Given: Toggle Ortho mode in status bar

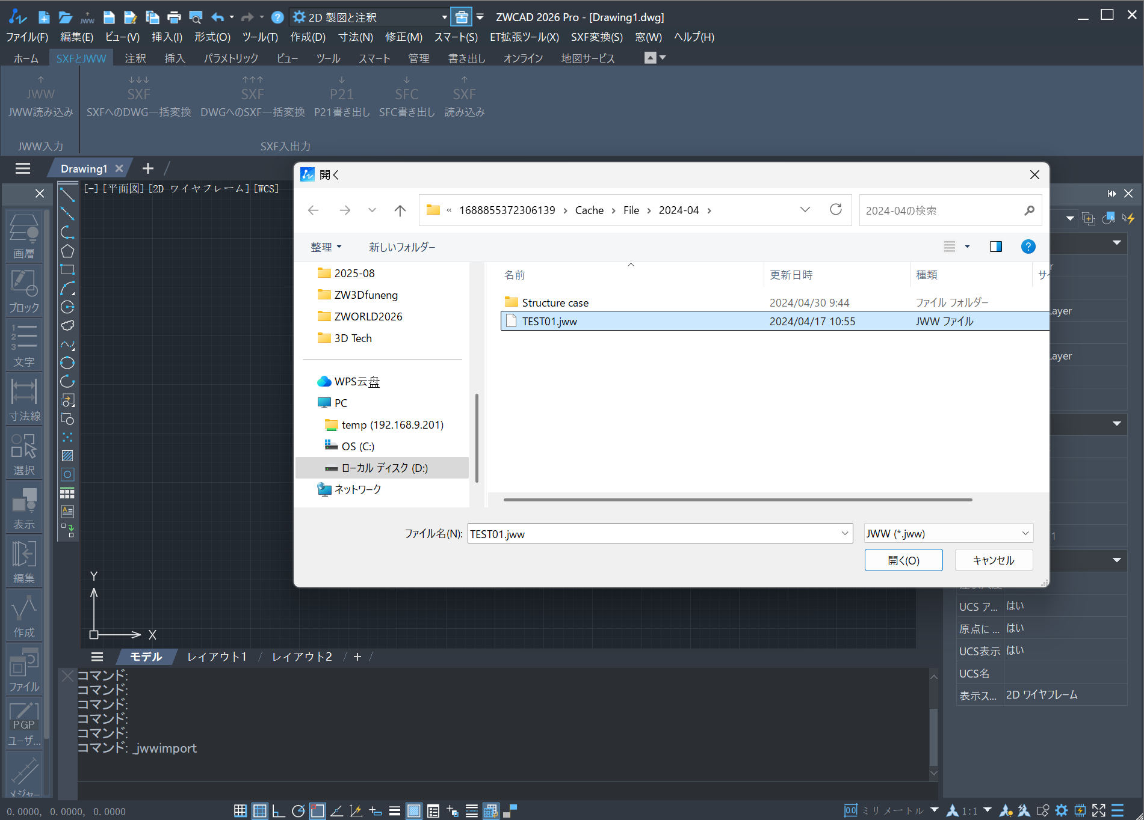Looking at the screenshot, I should 279,811.
